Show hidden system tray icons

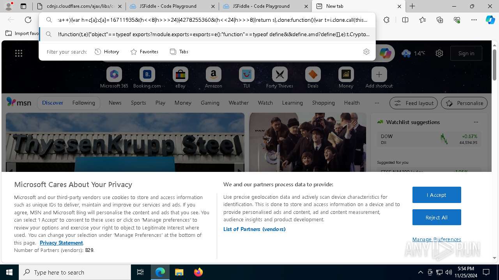point(420,272)
